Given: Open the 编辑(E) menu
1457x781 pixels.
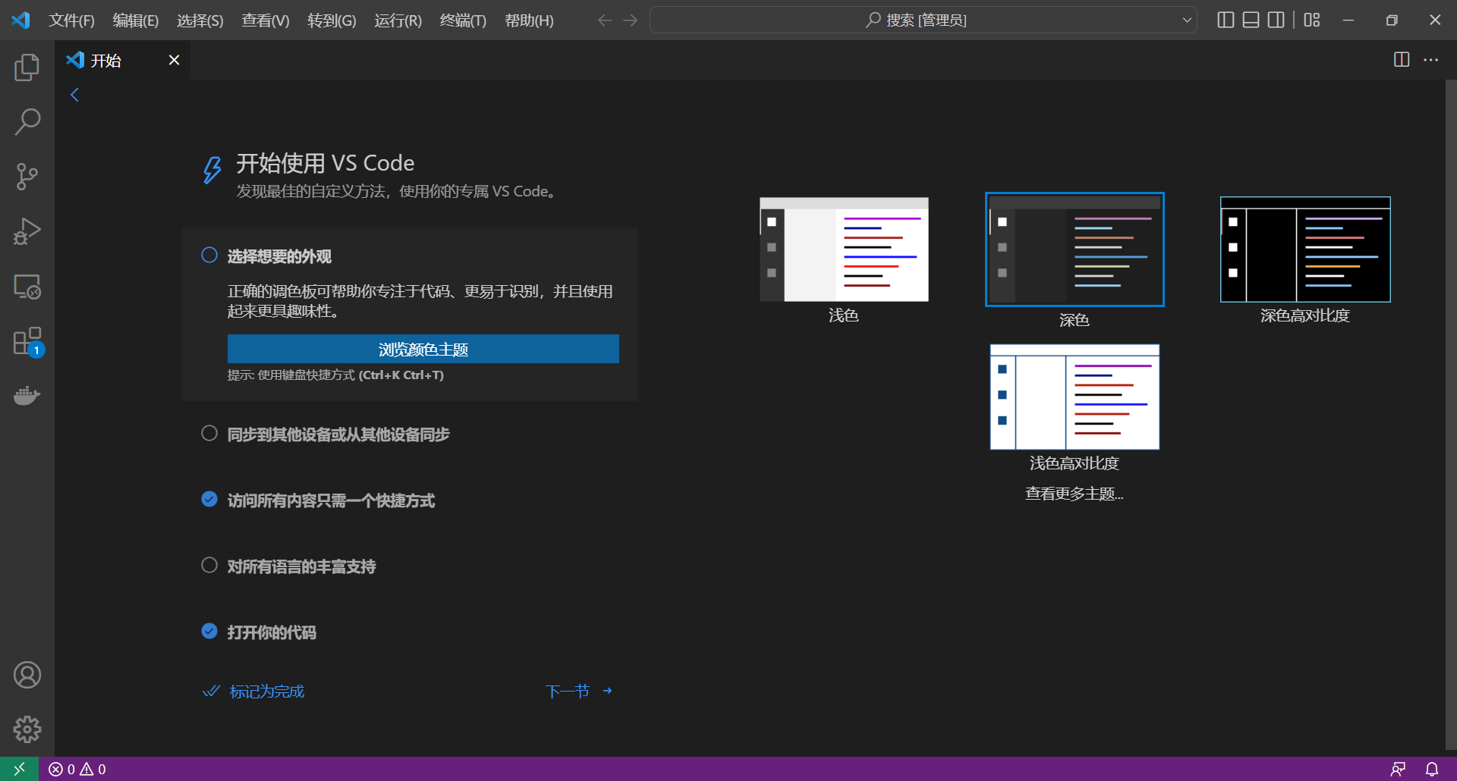Looking at the screenshot, I should [136, 20].
